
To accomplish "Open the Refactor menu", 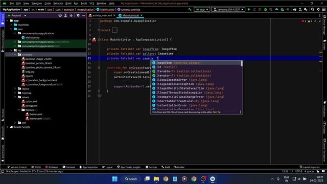I will coord(58,4).
